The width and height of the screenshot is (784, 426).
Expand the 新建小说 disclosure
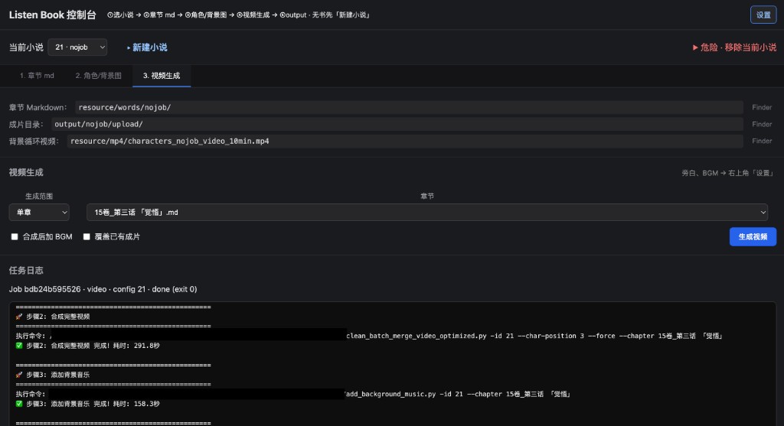coord(147,47)
